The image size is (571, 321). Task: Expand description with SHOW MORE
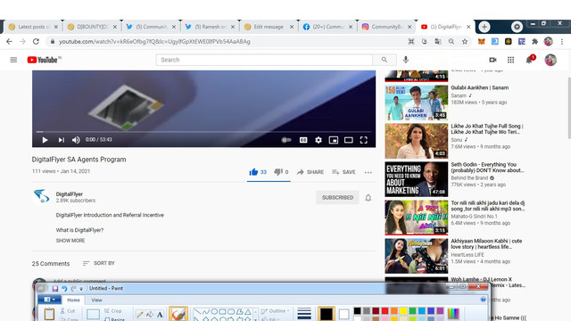coord(70,241)
